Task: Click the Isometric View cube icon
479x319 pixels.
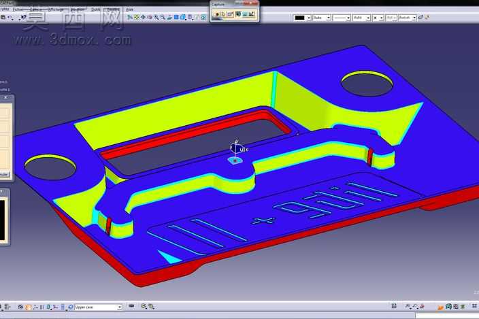Action: [x=183, y=18]
